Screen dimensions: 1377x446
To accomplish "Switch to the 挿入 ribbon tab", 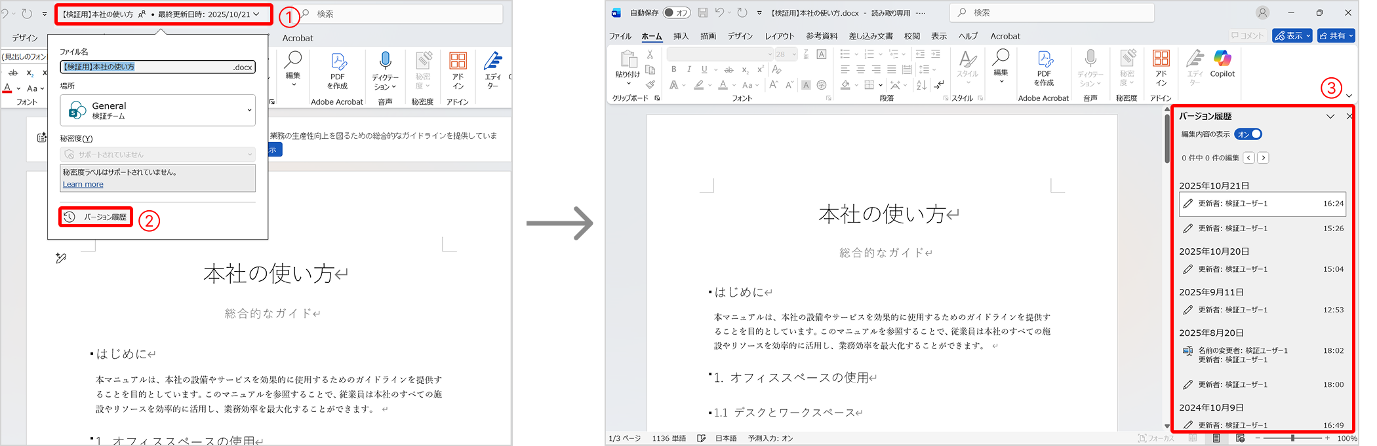I will [681, 36].
